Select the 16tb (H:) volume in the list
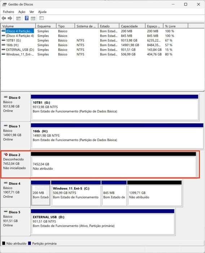Screen dimensions: 205x253 (12, 45)
